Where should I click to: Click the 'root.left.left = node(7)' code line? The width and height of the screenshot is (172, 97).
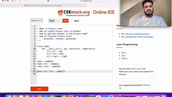(51, 71)
